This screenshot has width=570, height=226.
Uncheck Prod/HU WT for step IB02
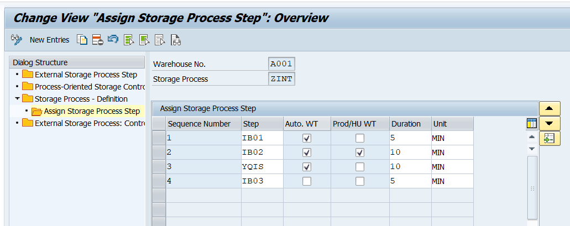[x=360, y=153]
